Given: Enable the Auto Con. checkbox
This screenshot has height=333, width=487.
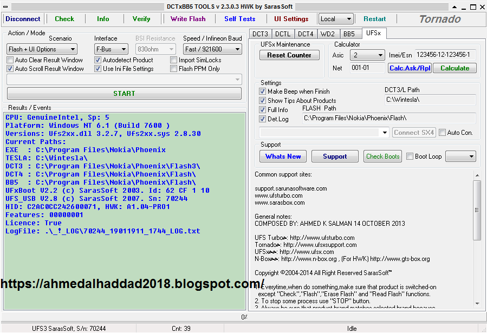Looking at the screenshot, I should coord(442,133).
